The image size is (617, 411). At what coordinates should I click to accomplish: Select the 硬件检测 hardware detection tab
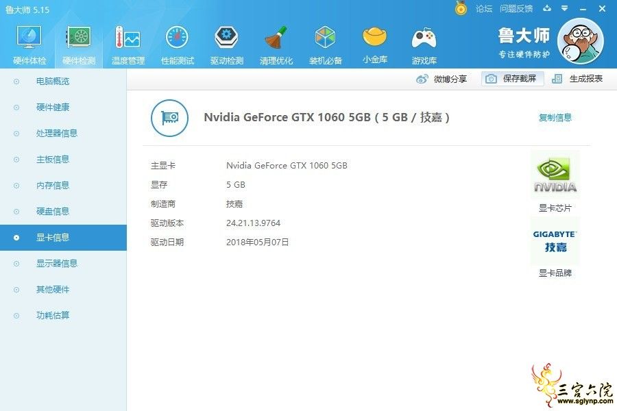point(79,45)
